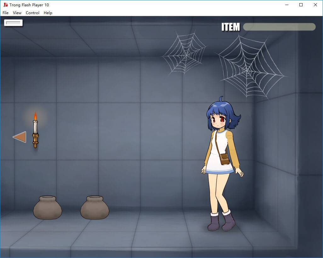Open the File menu
Image resolution: width=323 pixels, height=258 pixels.
pyautogui.click(x=6, y=13)
